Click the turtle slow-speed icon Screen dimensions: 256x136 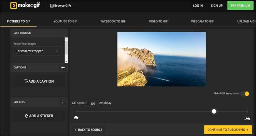[x=76, y=117]
